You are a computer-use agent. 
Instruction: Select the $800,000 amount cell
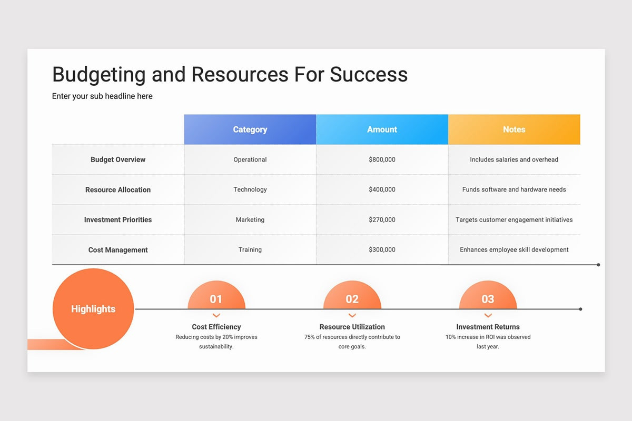pos(382,159)
